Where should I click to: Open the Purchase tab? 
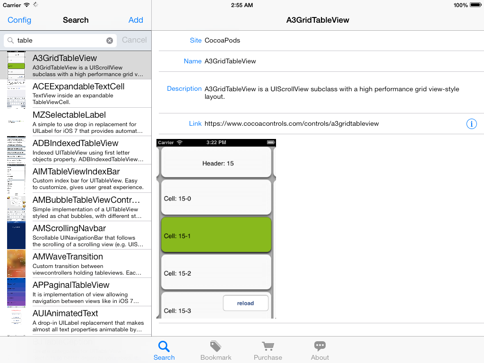click(268, 350)
